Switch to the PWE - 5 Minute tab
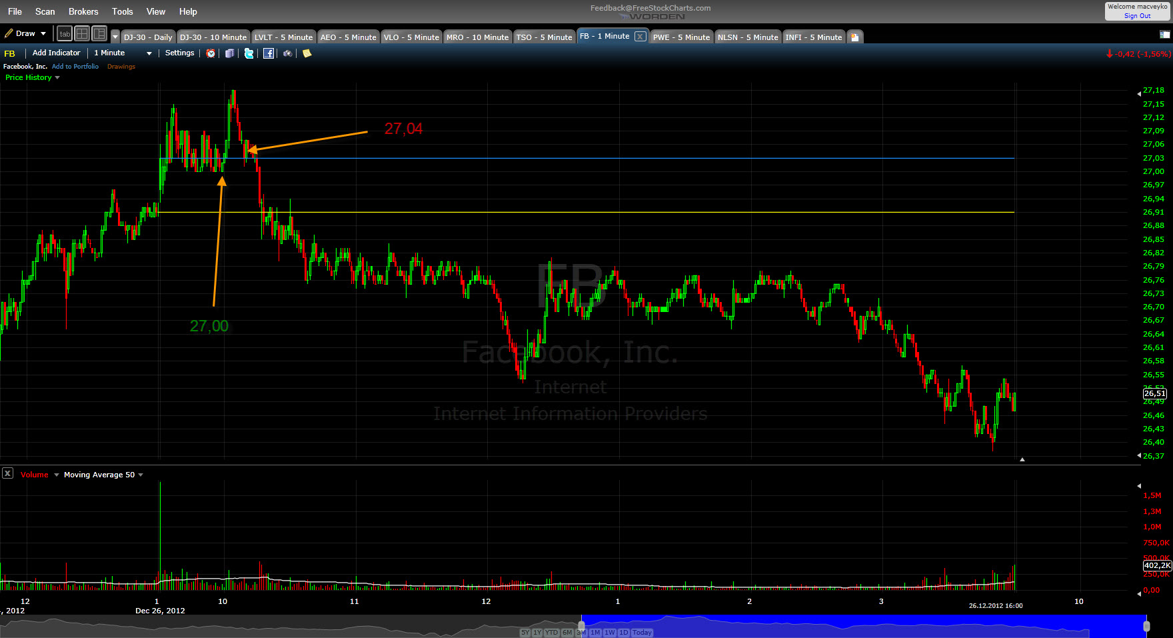Screen dimensions: 1173x638 681,37
